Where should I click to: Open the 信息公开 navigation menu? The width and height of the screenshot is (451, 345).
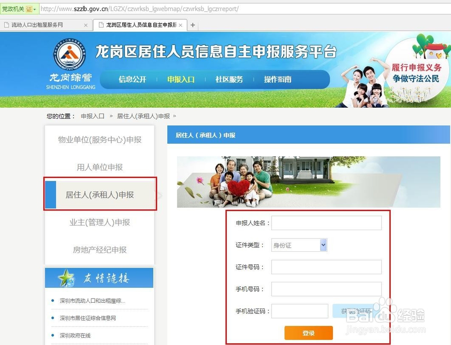point(132,79)
